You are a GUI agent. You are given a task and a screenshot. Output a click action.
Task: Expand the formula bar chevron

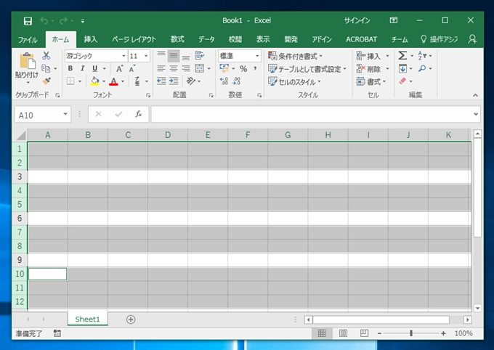[x=476, y=114]
